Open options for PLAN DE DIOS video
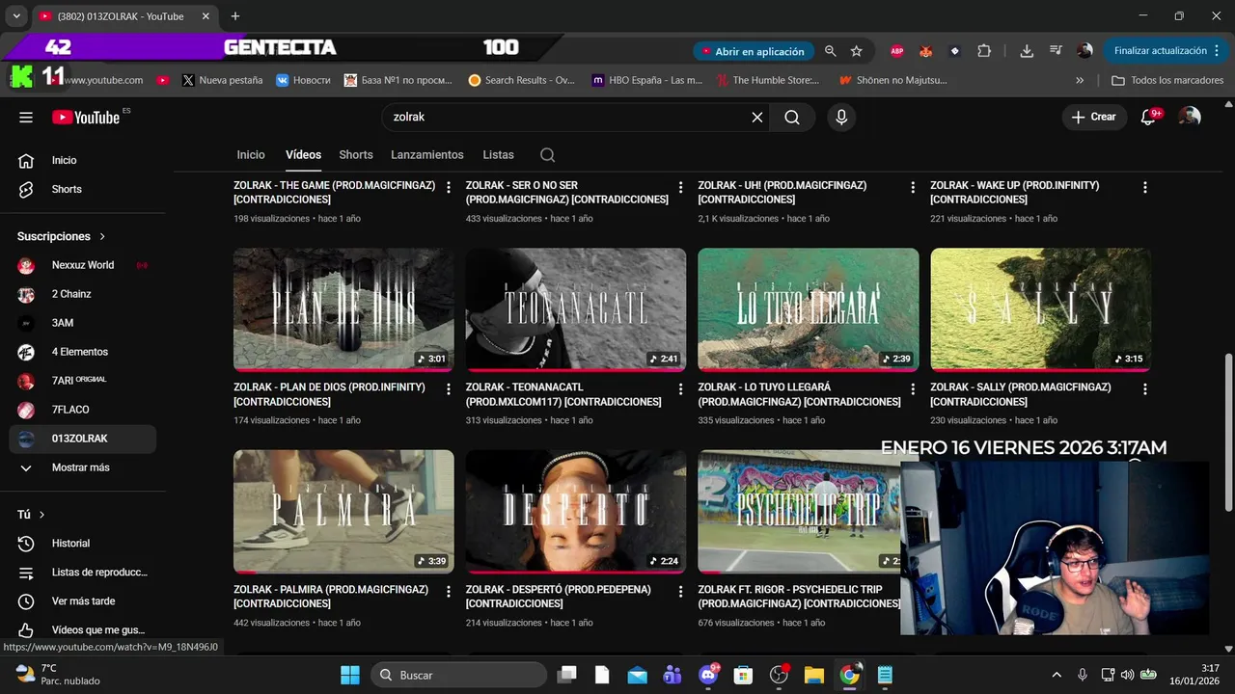This screenshot has width=1235, height=694. coord(448,389)
